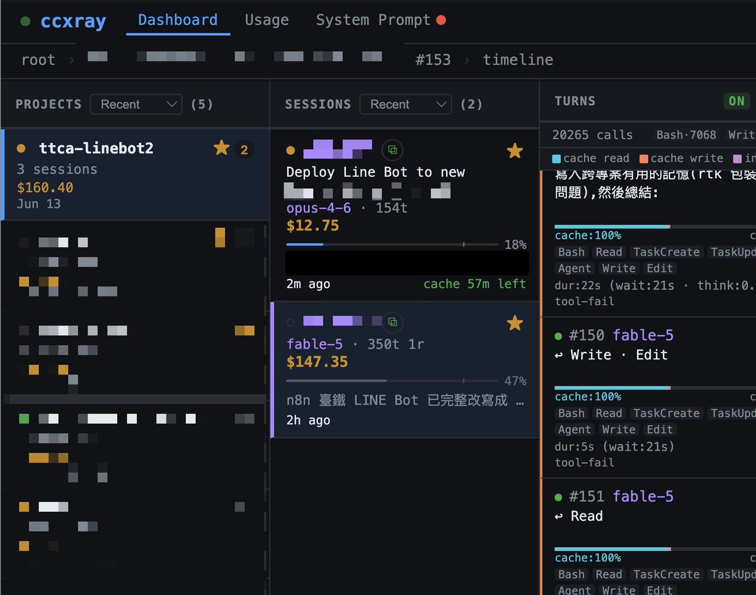Click the Edit tag in turn #150
Viewport: 756px width, 595px height.
[660, 429]
